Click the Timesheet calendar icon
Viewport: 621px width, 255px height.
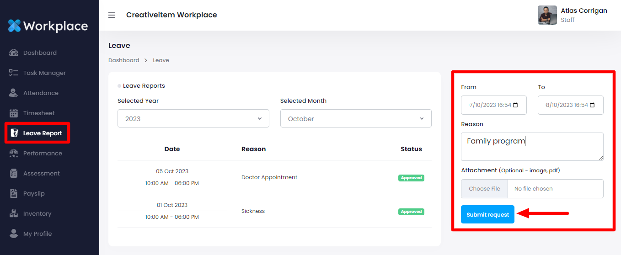(14, 113)
